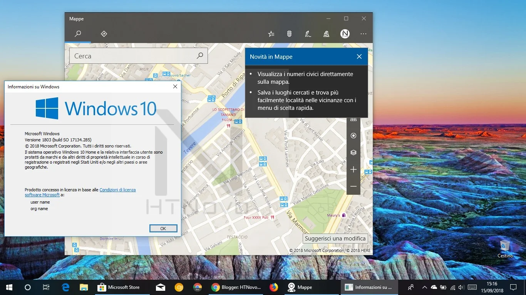This screenshot has width=526, height=295.
Task: Switch to Blogger: HTNovo Chrome window
Action: 236,287
